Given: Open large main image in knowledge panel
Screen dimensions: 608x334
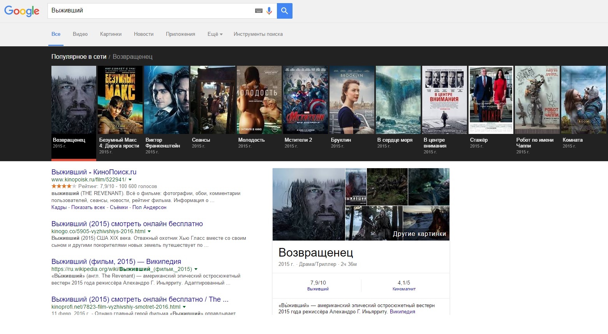Looking at the screenshot, I should coord(309,204).
